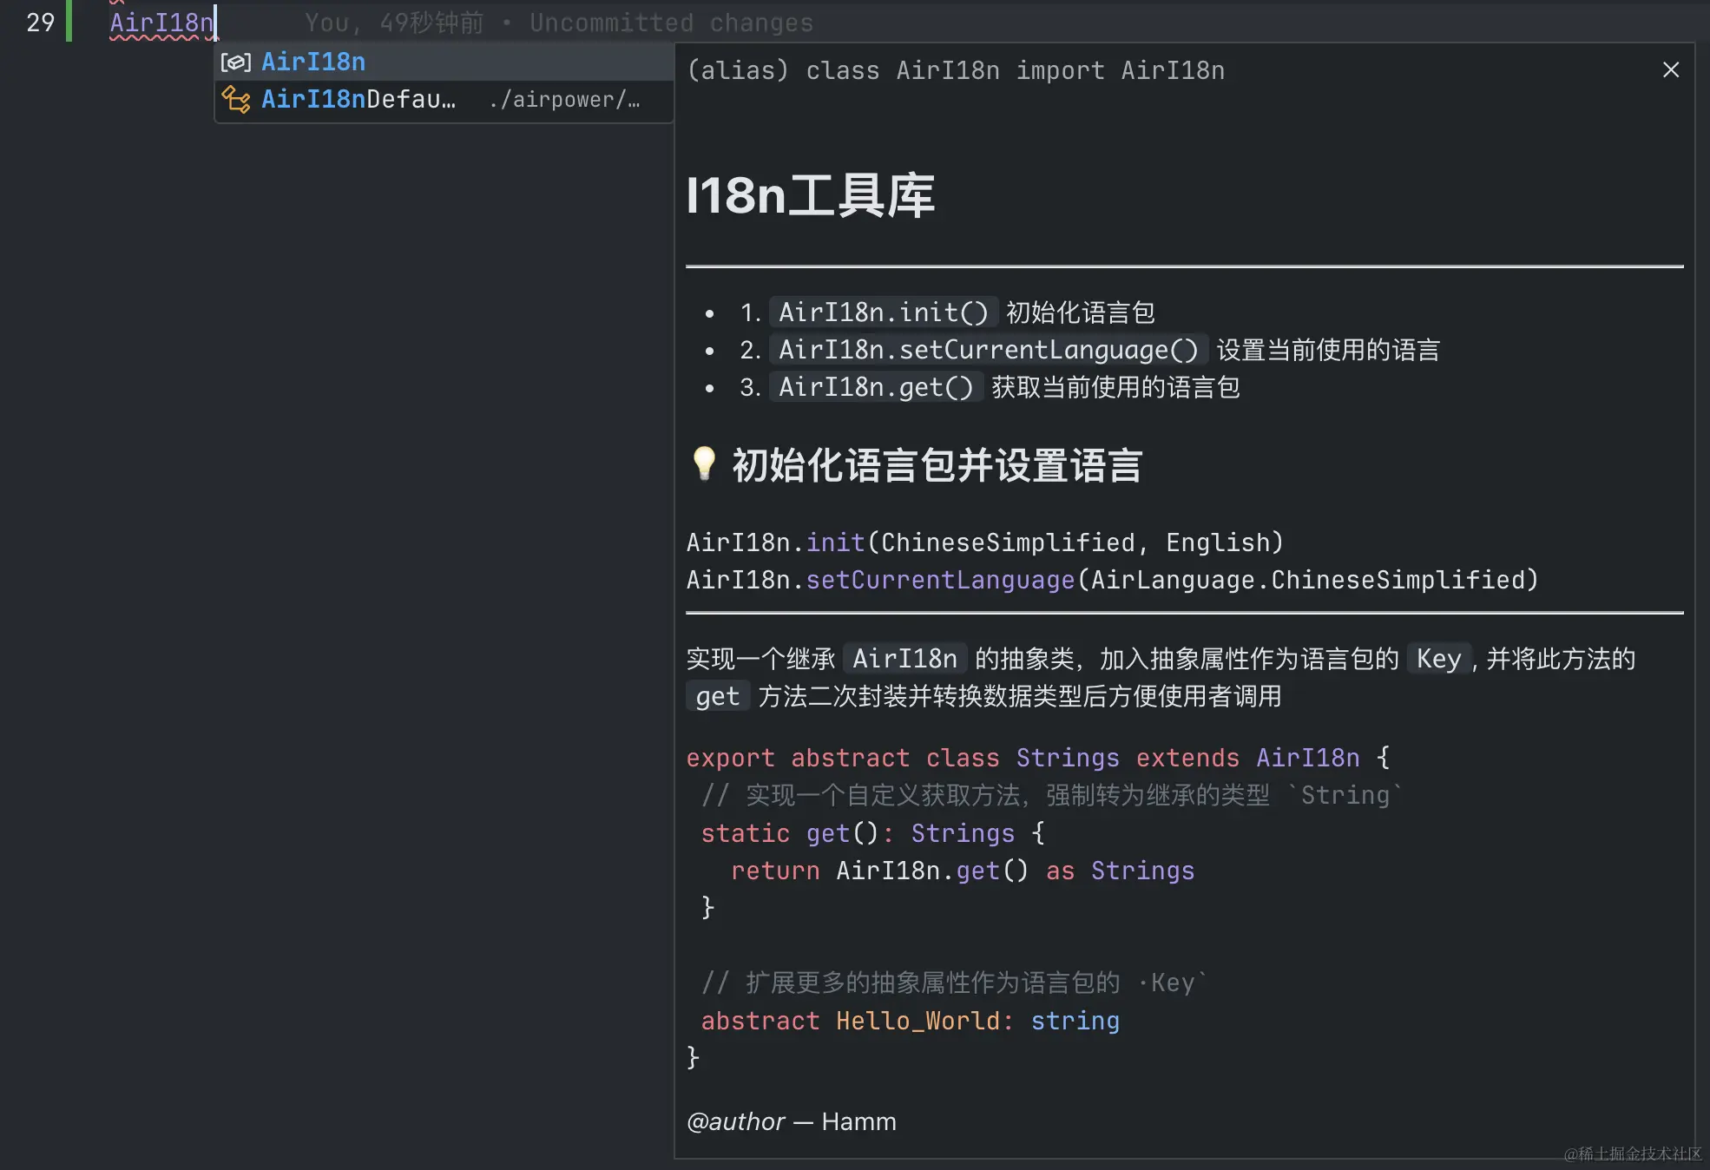Click the '(alias) class AirI18n import AirI18n' signature
The image size is (1710, 1170).
(x=956, y=70)
